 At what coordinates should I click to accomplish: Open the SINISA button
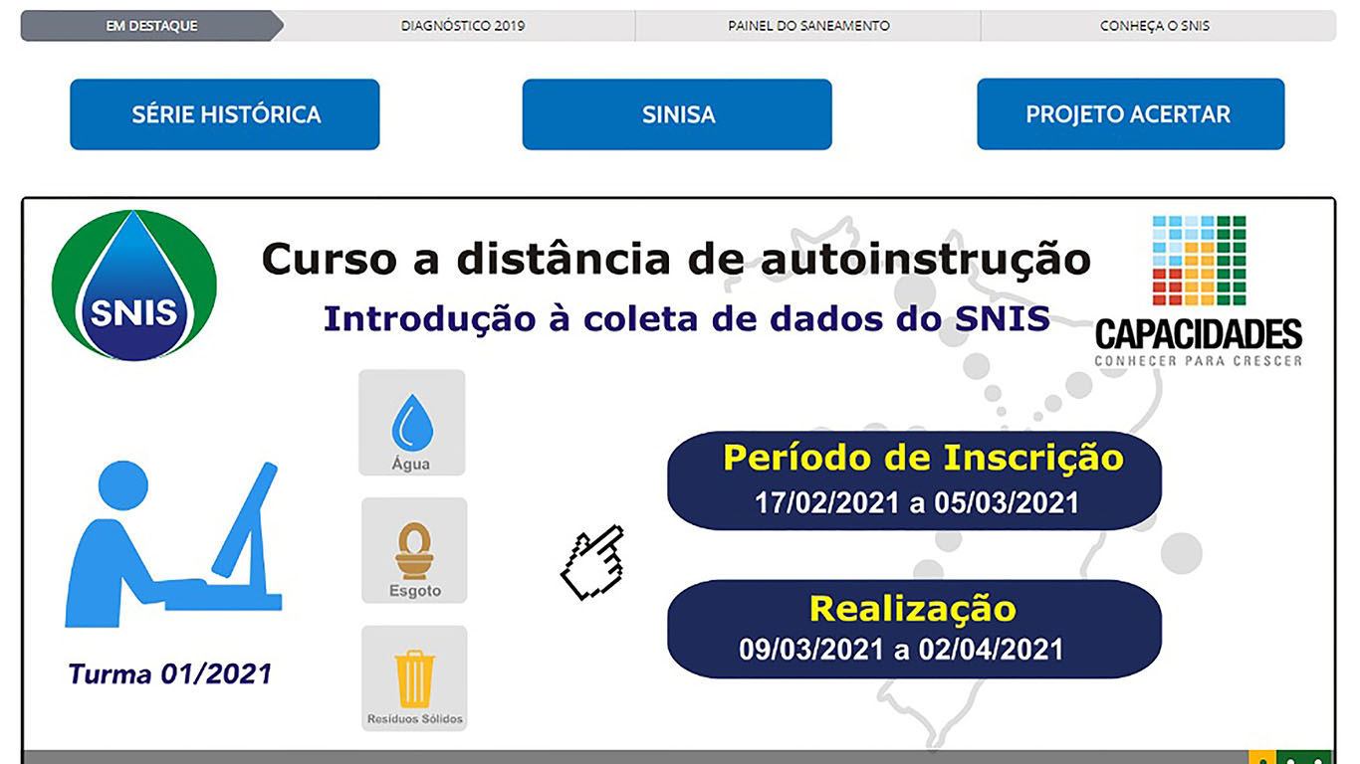[x=677, y=114]
